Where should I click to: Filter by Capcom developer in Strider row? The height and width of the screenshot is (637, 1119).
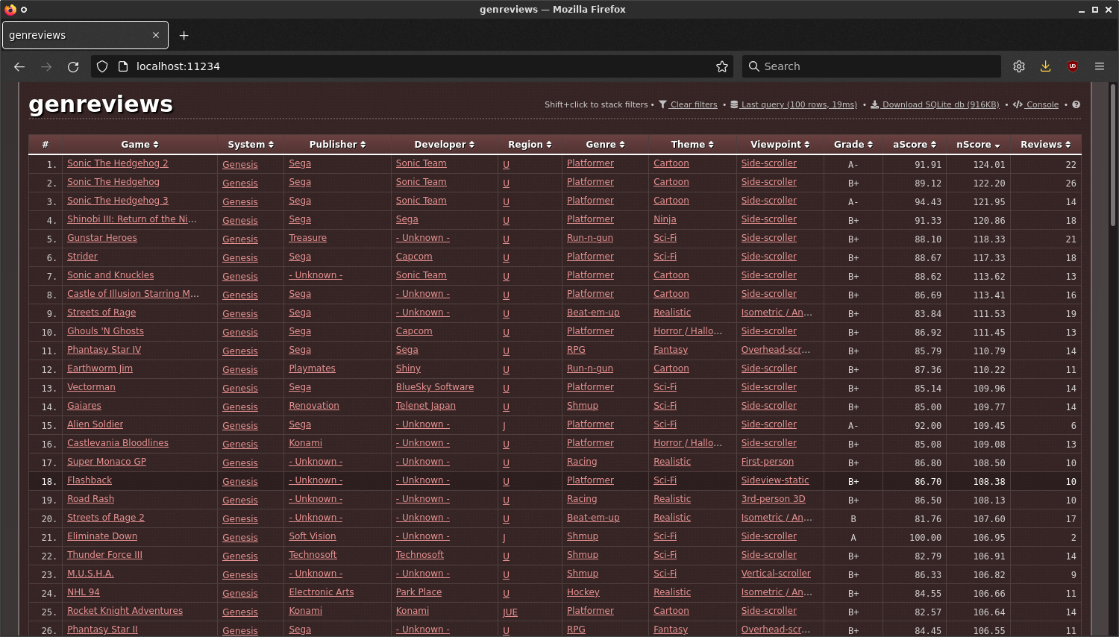[x=414, y=257]
